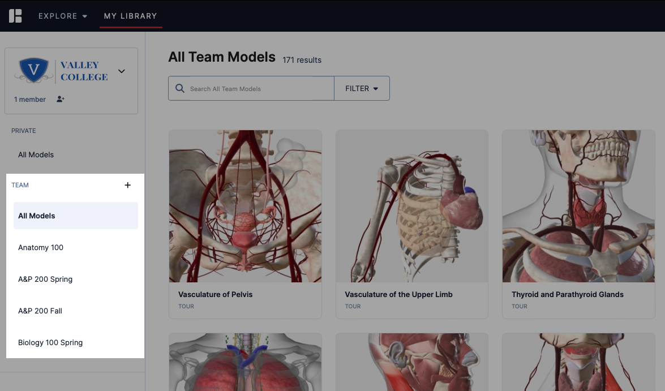665x391 pixels.
Task: Click the Vasculature of Pelvis title
Action: pos(216,294)
